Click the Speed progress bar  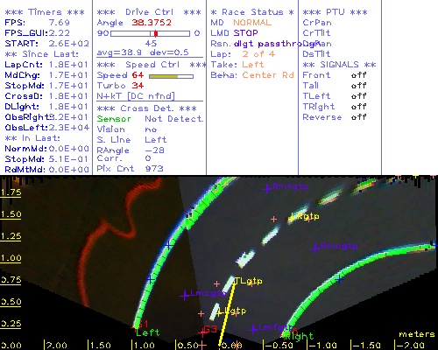pos(171,76)
